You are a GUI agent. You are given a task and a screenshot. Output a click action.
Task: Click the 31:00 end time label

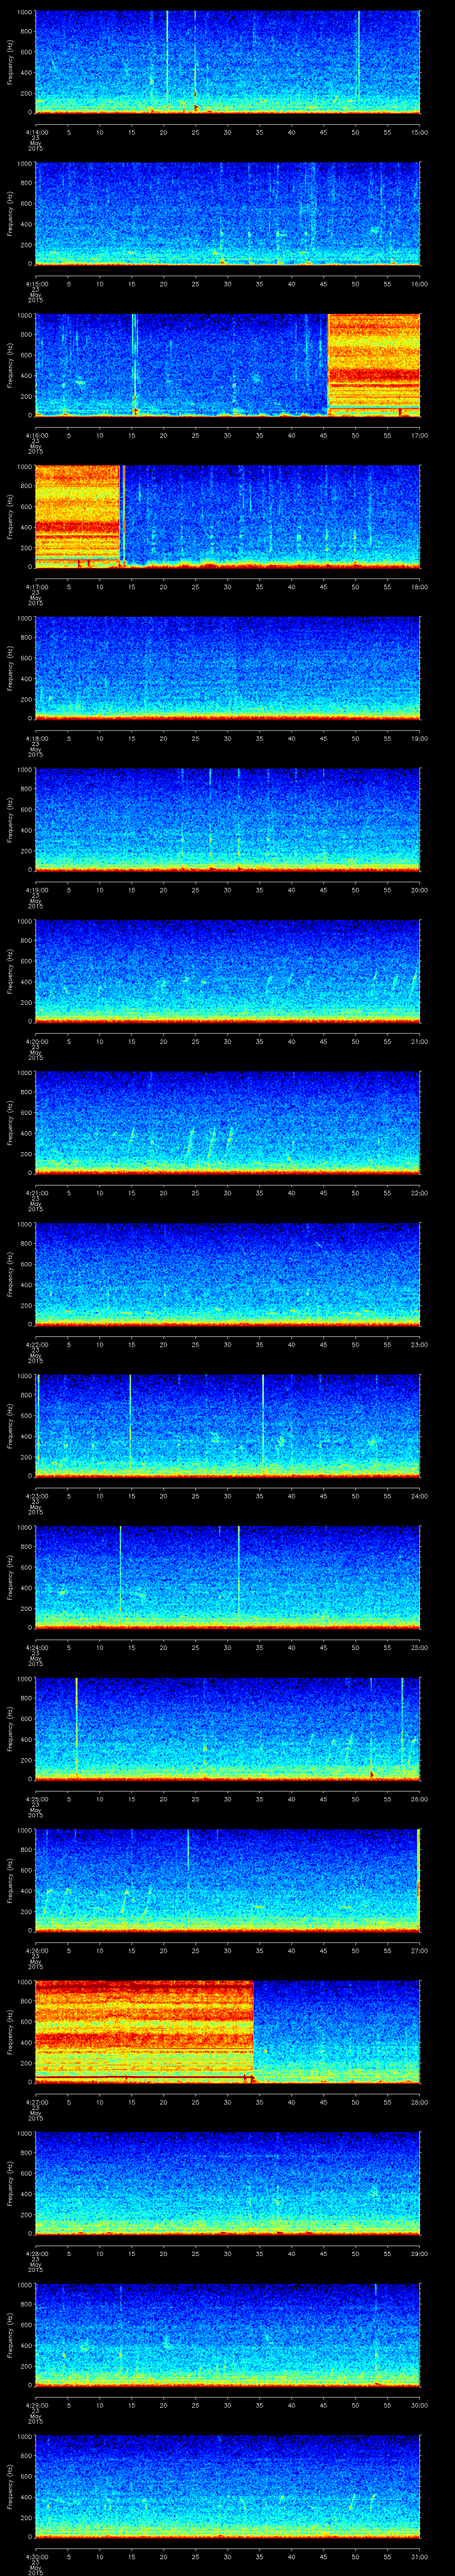(420, 2556)
